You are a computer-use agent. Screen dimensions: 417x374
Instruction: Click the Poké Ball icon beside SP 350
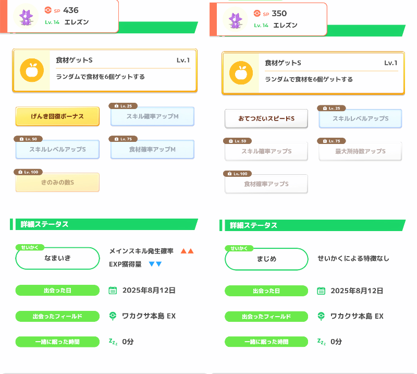click(257, 14)
